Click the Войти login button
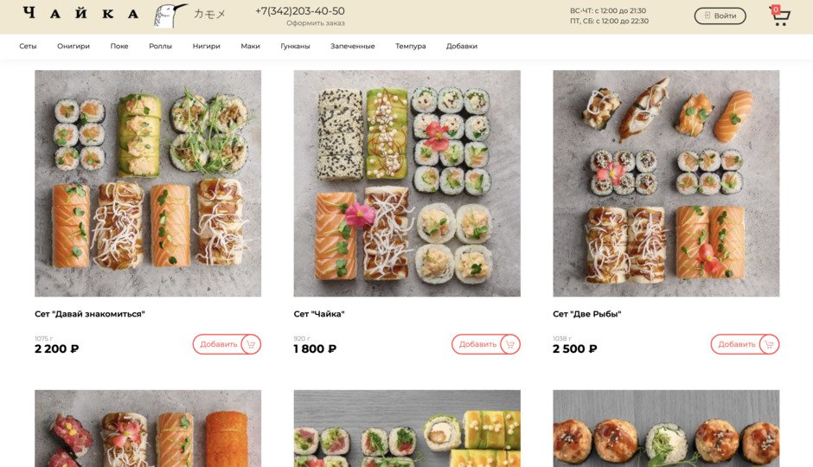813x467 pixels. click(x=720, y=16)
